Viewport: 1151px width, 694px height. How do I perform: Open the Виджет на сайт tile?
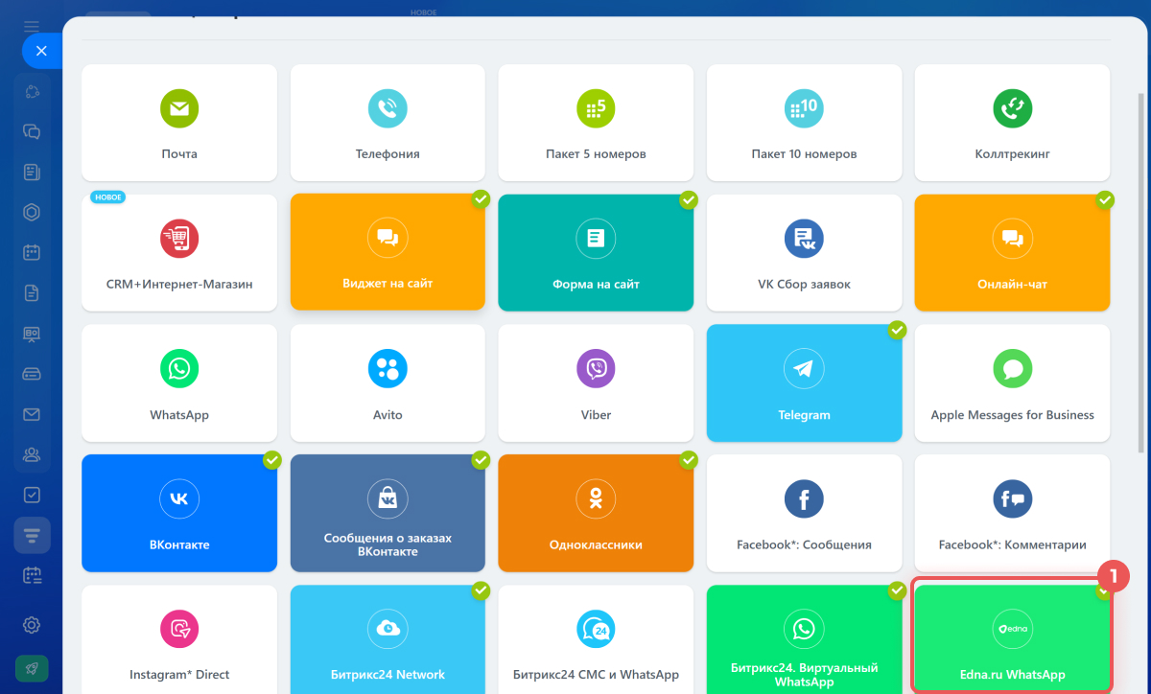pyautogui.click(x=388, y=253)
